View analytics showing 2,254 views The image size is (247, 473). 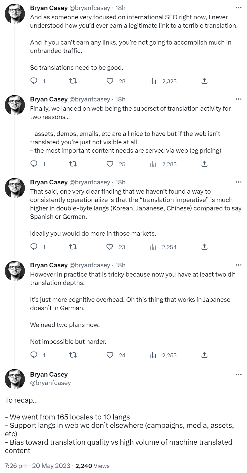coord(164,247)
